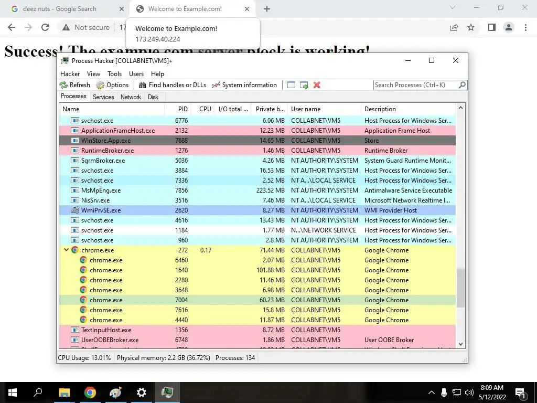Click Process Hacker taskbar icon
Viewport: 537px width, 403px height.
click(167, 393)
